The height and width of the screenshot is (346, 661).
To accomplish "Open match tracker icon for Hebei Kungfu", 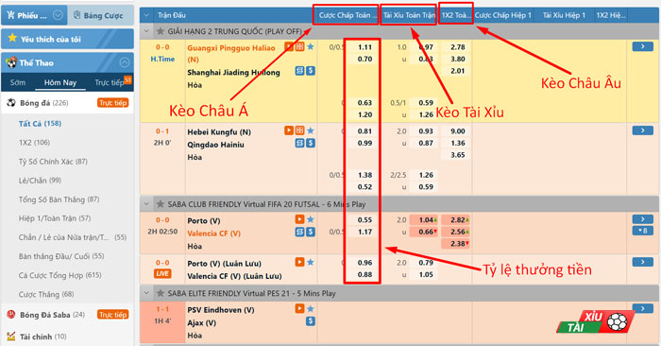I will tap(299, 130).
